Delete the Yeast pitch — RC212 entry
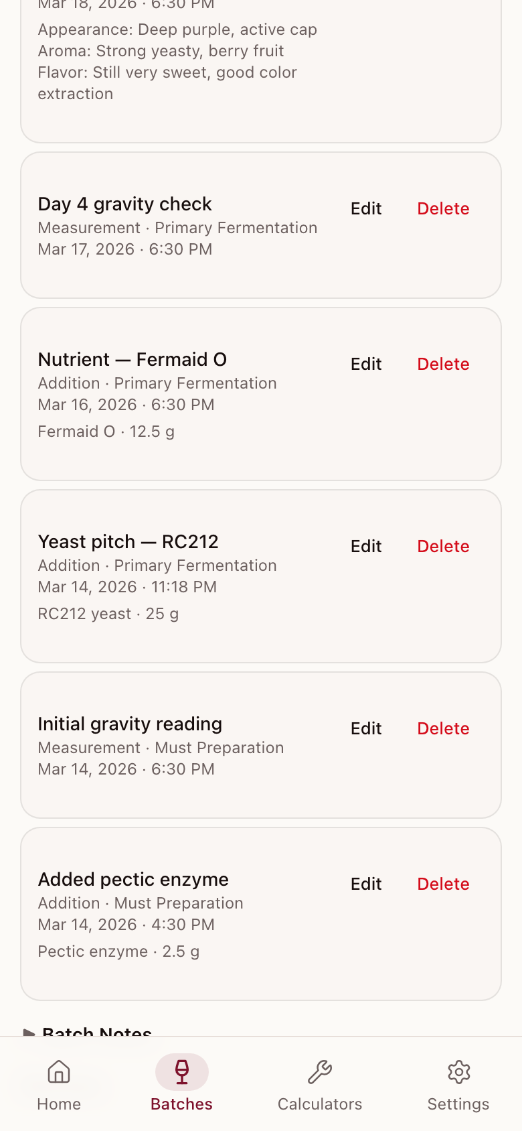Viewport: 522px width, 1131px height. pyautogui.click(x=443, y=547)
